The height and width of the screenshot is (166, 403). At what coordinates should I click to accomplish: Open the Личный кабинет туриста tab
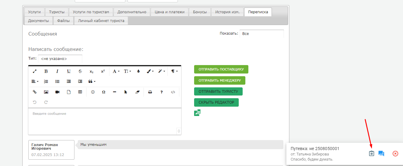101,21
